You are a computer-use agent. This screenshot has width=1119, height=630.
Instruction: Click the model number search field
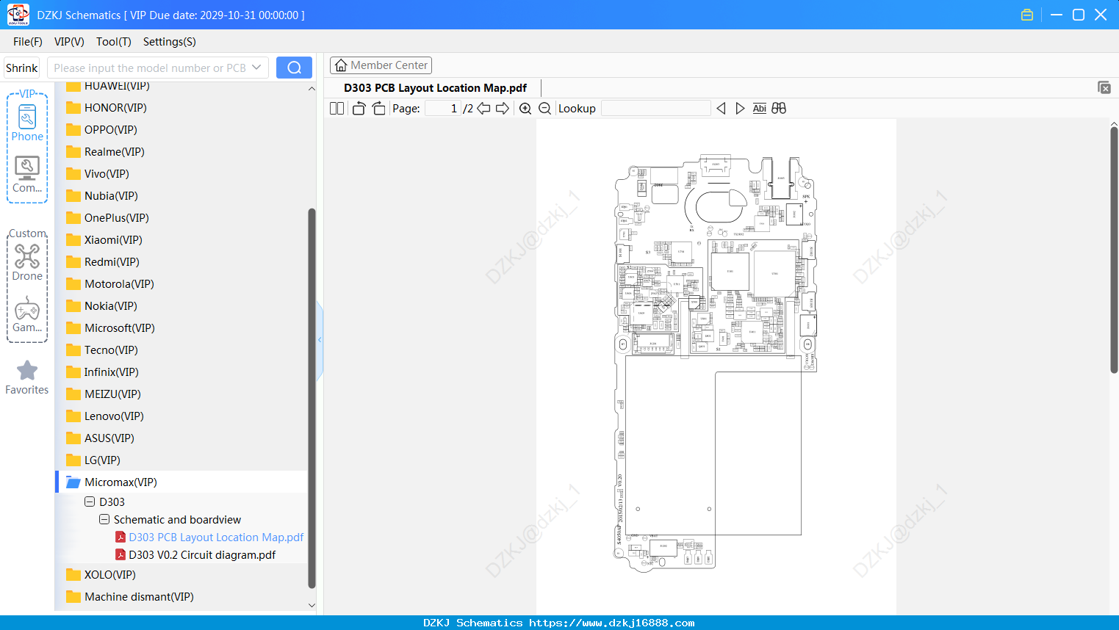[149, 68]
